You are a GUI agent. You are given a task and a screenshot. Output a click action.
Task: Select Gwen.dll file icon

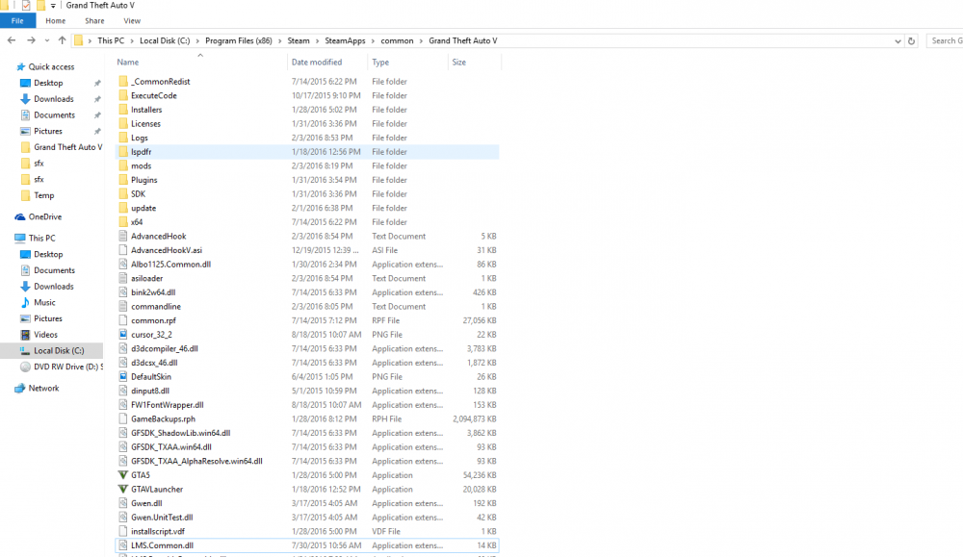123,503
